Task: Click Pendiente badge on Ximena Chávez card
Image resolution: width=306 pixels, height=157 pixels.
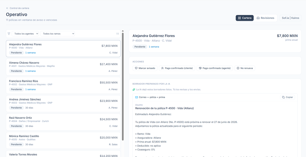Action: [16, 71]
